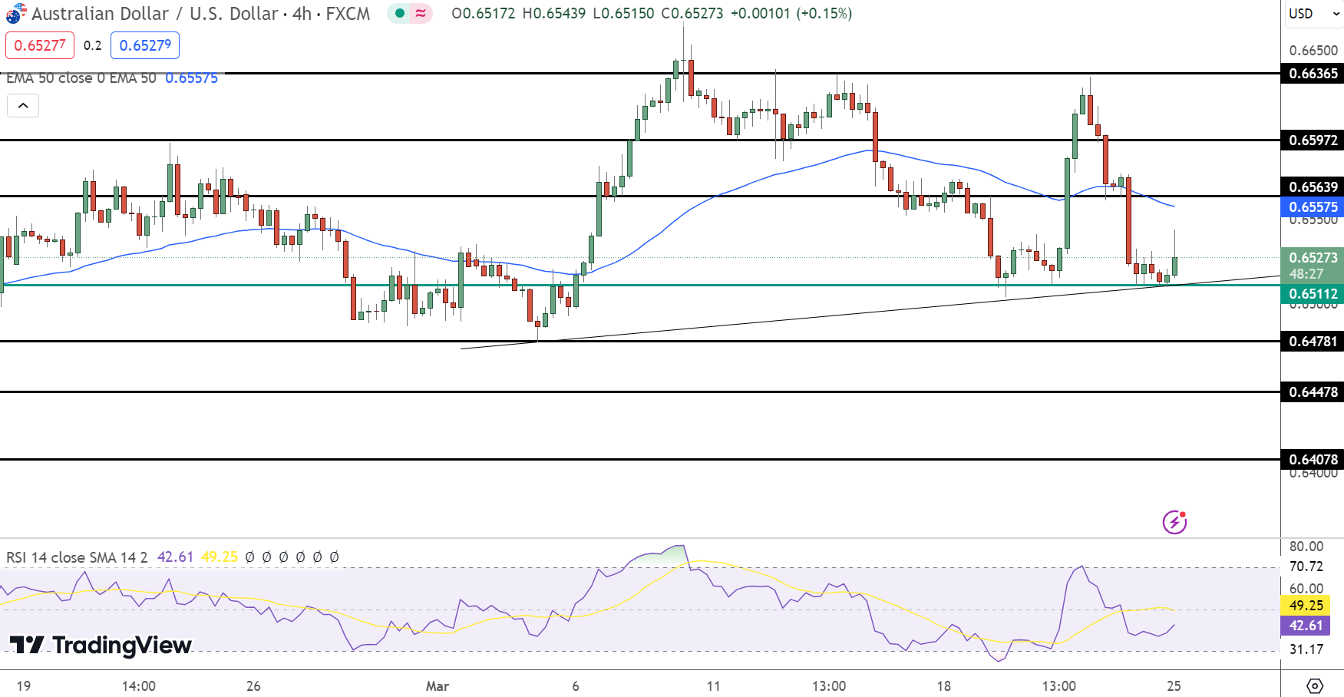Click the 19 date label on time axis

pos(24,686)
